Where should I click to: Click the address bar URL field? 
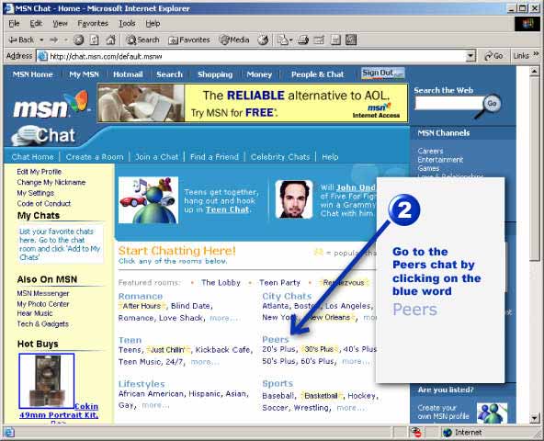pyautogui.click(x=256, y=56)
